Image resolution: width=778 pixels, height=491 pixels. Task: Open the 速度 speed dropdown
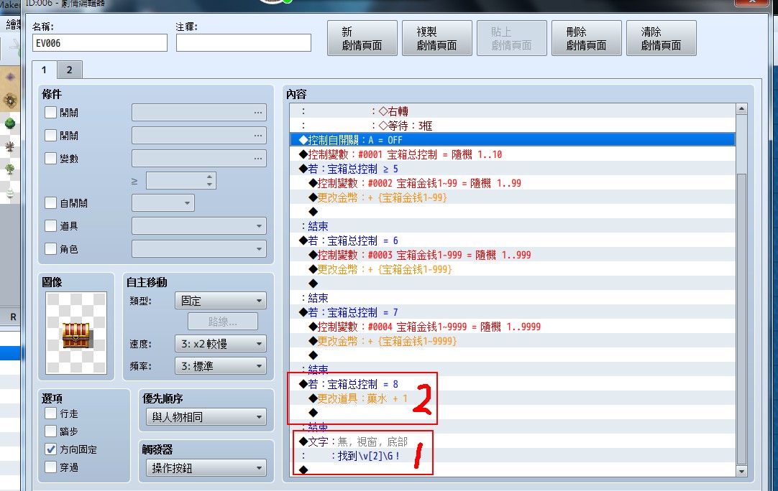[x=221, y=343]
